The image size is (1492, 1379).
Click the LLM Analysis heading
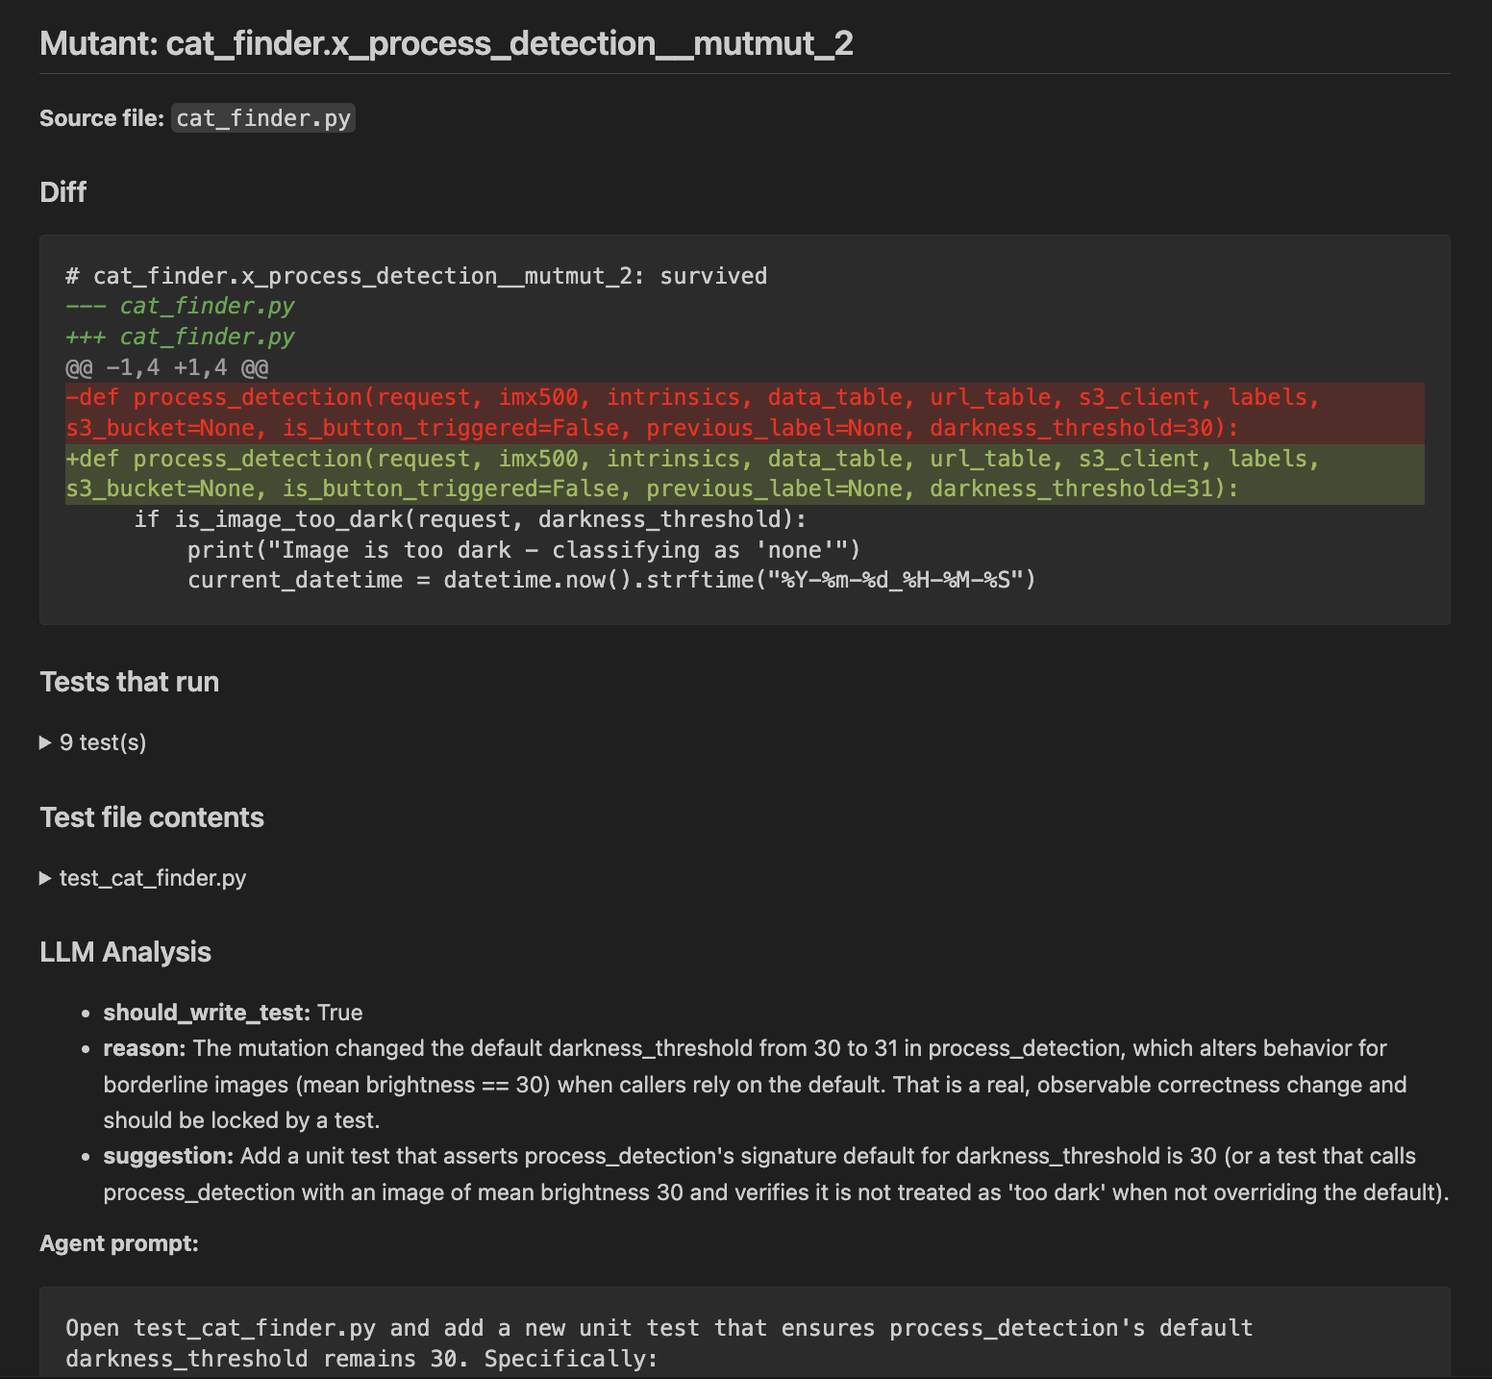(125, 952)
